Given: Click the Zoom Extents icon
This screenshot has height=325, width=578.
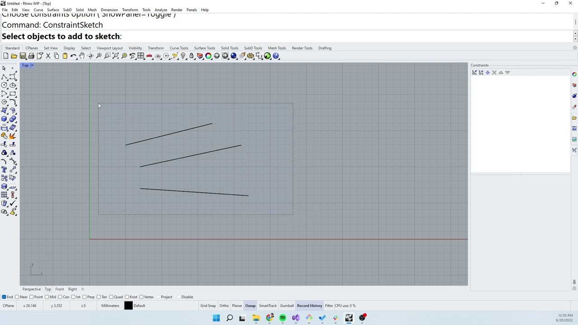Looking at the screenshot, I should click(x=116, y=56).
